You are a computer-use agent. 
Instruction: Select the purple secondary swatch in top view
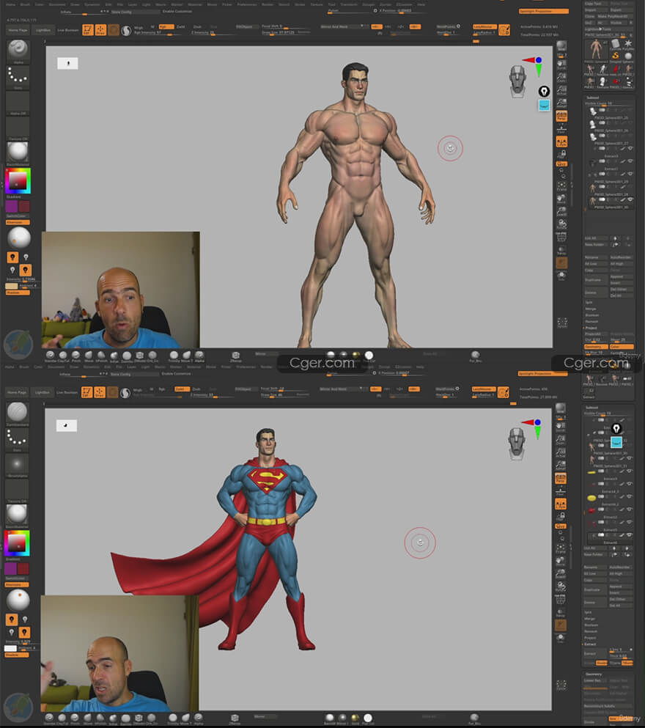[11, 206]
